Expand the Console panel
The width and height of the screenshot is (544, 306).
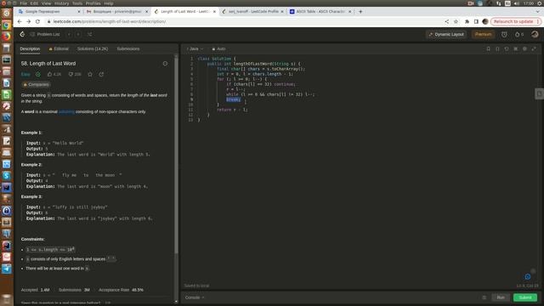coord(195,297)
